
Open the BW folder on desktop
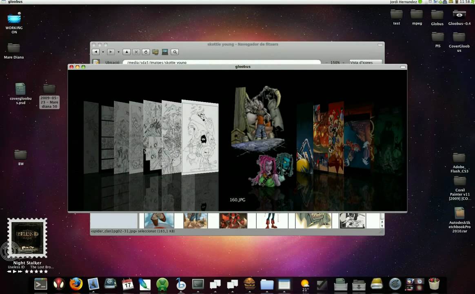click(20, 158)
